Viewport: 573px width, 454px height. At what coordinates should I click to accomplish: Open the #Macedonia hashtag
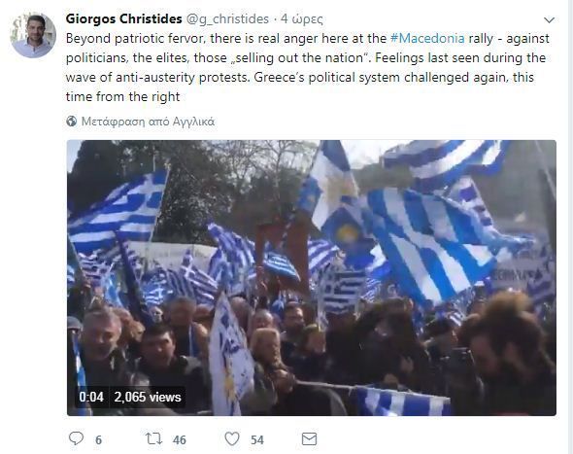point(427,39)
